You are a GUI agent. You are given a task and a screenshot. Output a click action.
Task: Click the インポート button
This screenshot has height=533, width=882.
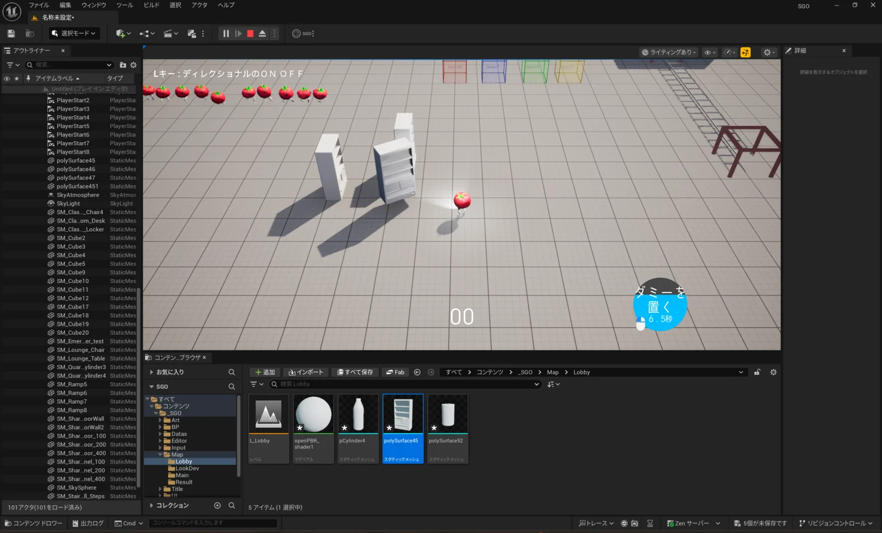coord(306,372)
